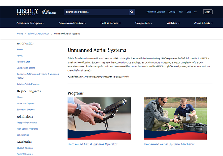223x156 pixels.
Task: Click the Academics sidebar heading
Action: pos(24,142)
